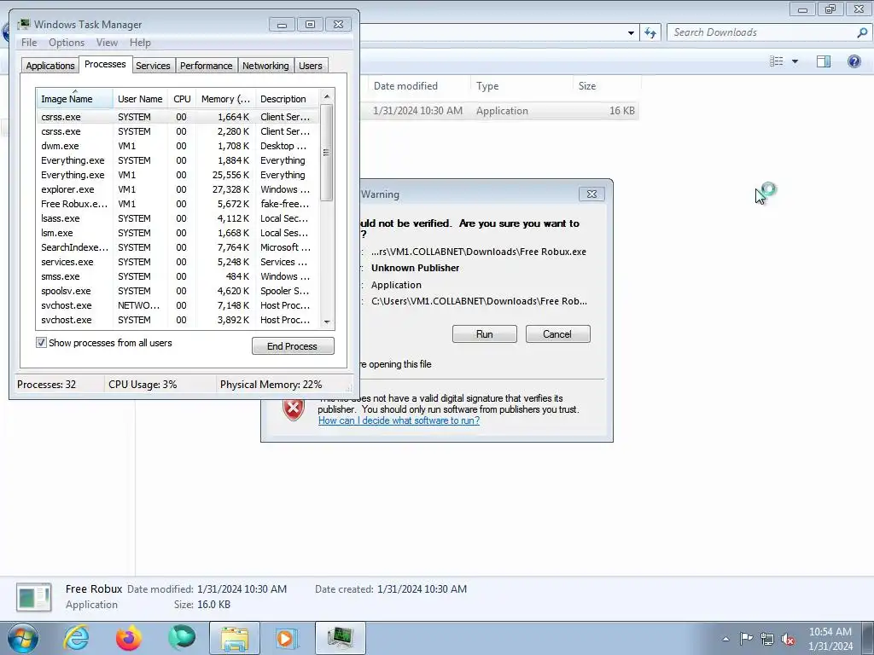Sort processes by Image Name column
Screen dimensions: 874x655
point(74,99)
